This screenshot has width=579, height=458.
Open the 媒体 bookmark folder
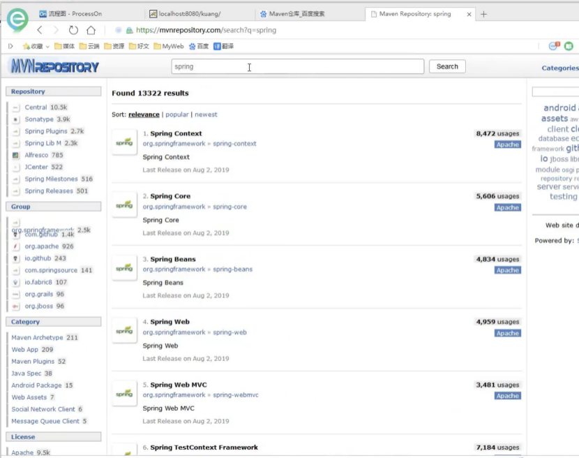coord(64,46)
